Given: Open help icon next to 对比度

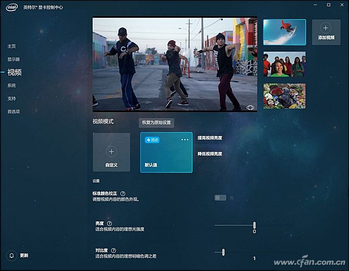Looking at the screenshot, I should (x=114, y=251).
